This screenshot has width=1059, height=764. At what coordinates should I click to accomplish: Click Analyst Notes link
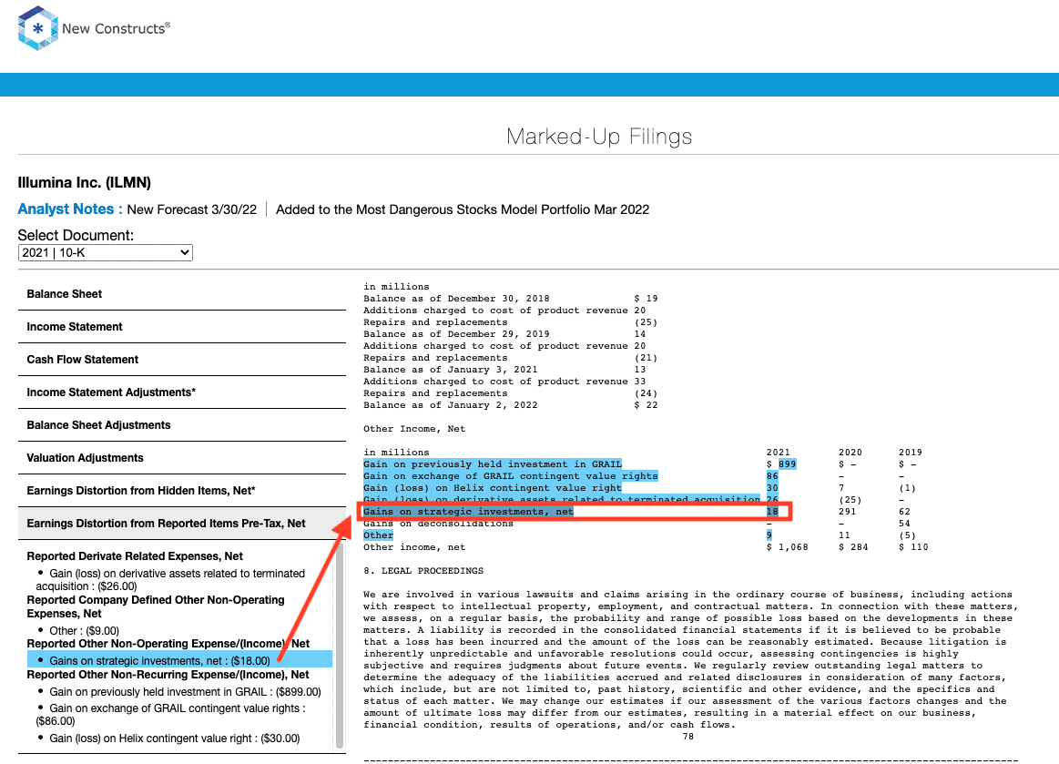(70, 209)
